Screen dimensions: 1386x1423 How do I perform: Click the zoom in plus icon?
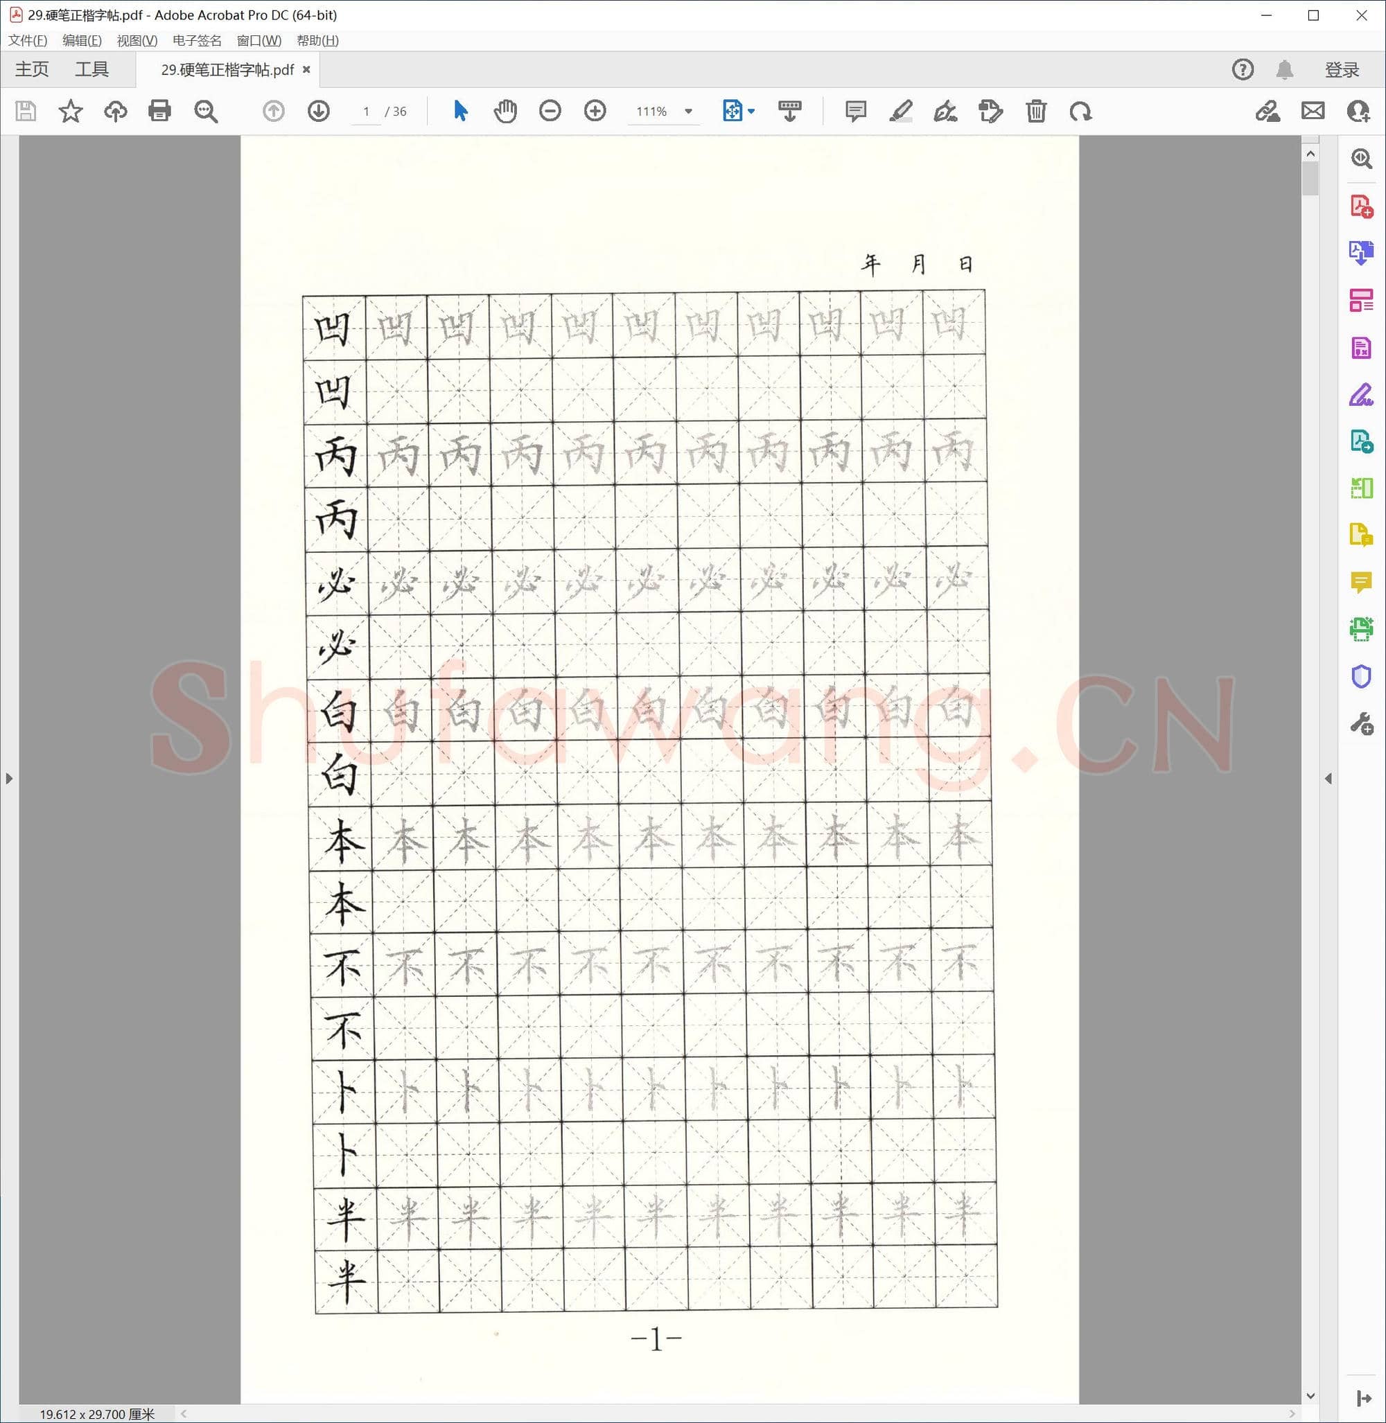(595, 112)
